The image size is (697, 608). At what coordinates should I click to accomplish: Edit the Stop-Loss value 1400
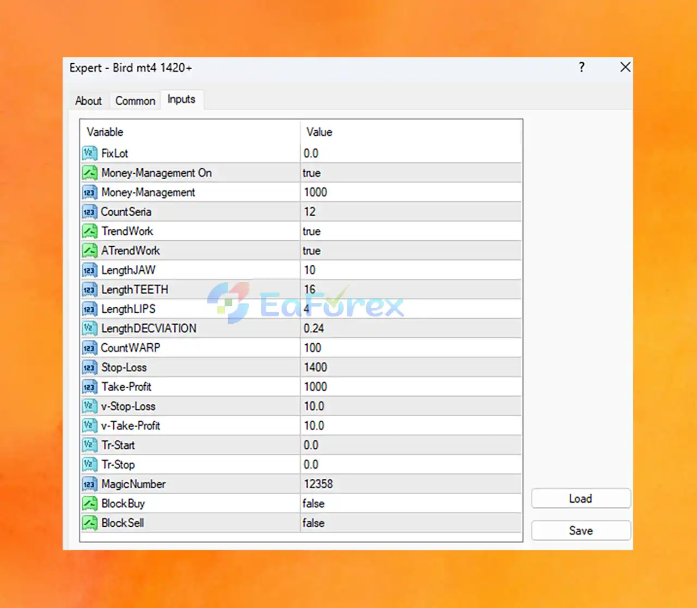point(411,367)
